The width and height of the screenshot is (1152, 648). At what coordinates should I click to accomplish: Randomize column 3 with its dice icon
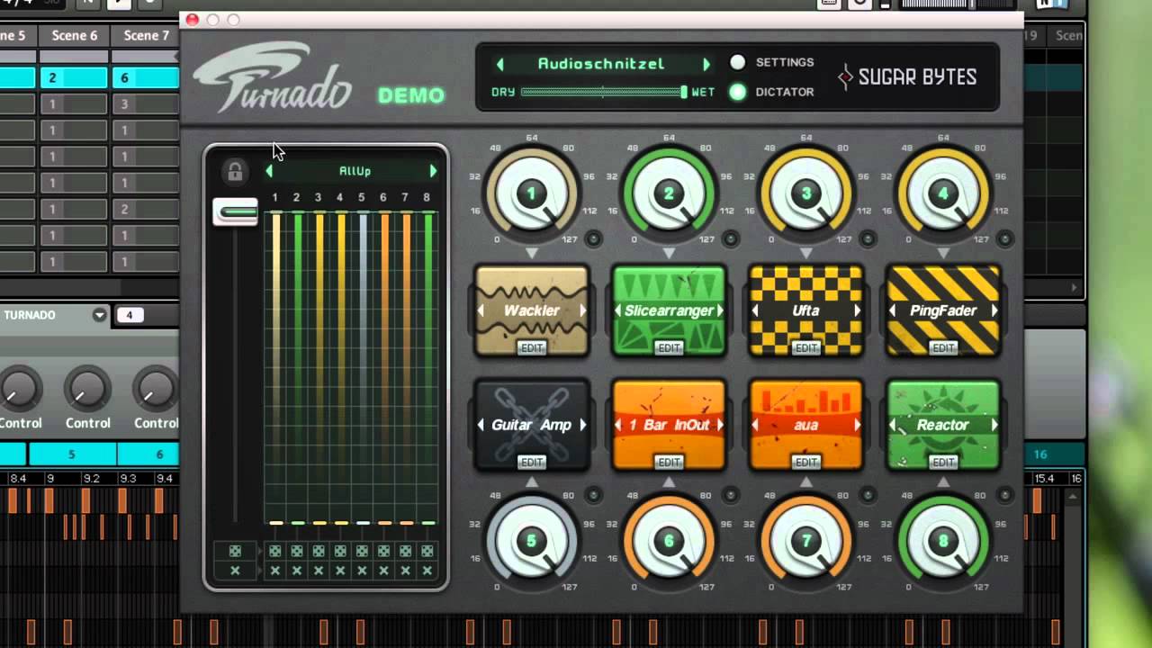coord(319,551)
